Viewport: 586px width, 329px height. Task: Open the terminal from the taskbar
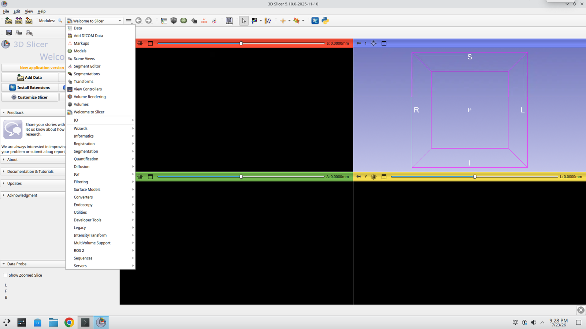click(85, 322)
